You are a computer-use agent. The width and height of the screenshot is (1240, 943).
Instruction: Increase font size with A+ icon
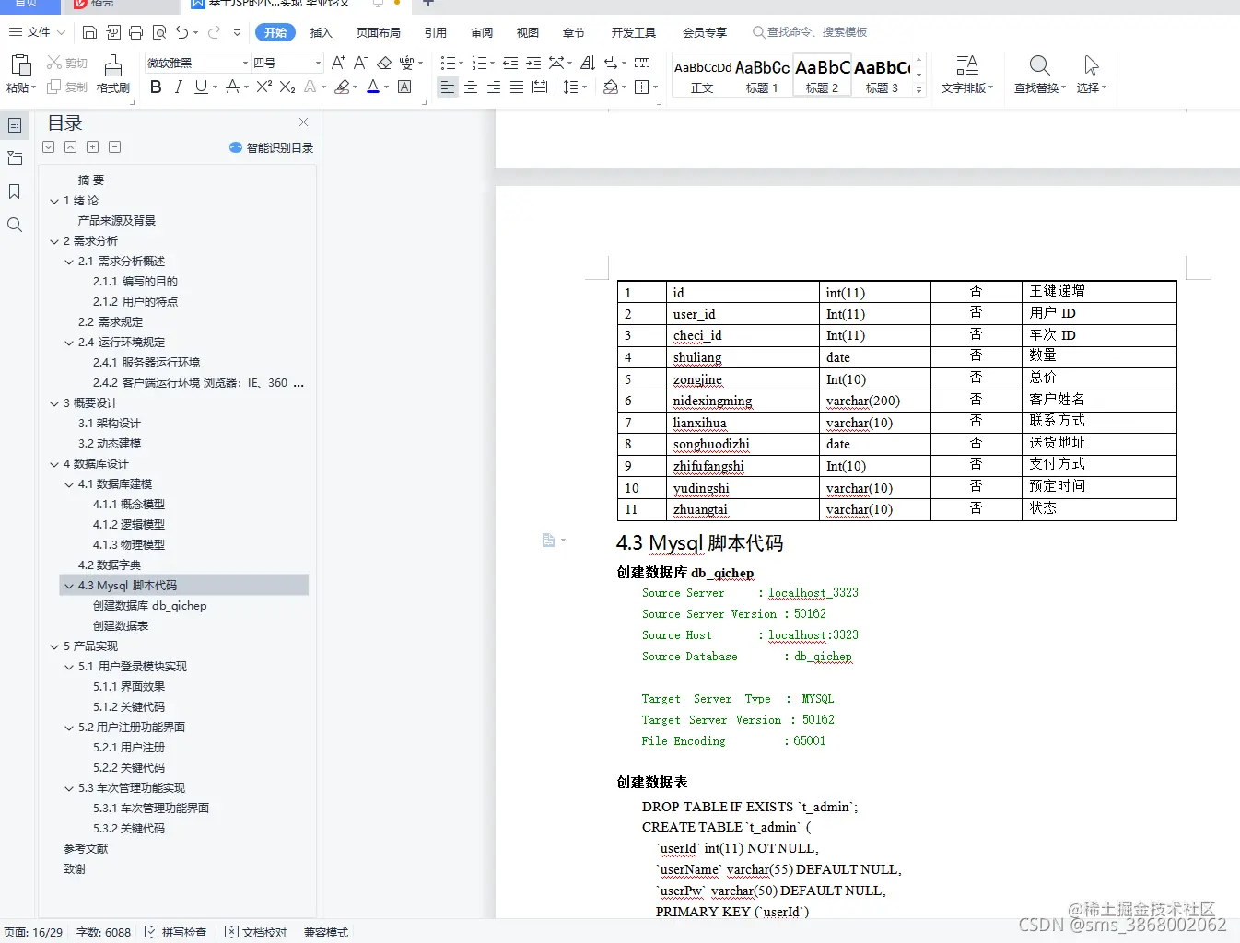point(338,63)
